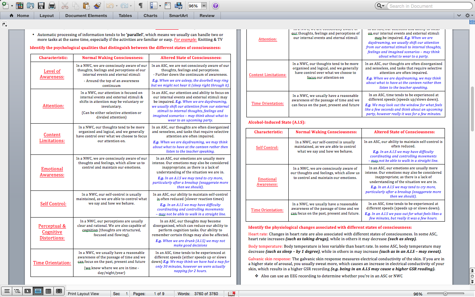475x297 pixels.
Task: Open the Tables ribbon tab
Action: (125, 16)
